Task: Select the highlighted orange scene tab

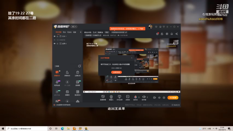Action: click(x=59, y=32)
